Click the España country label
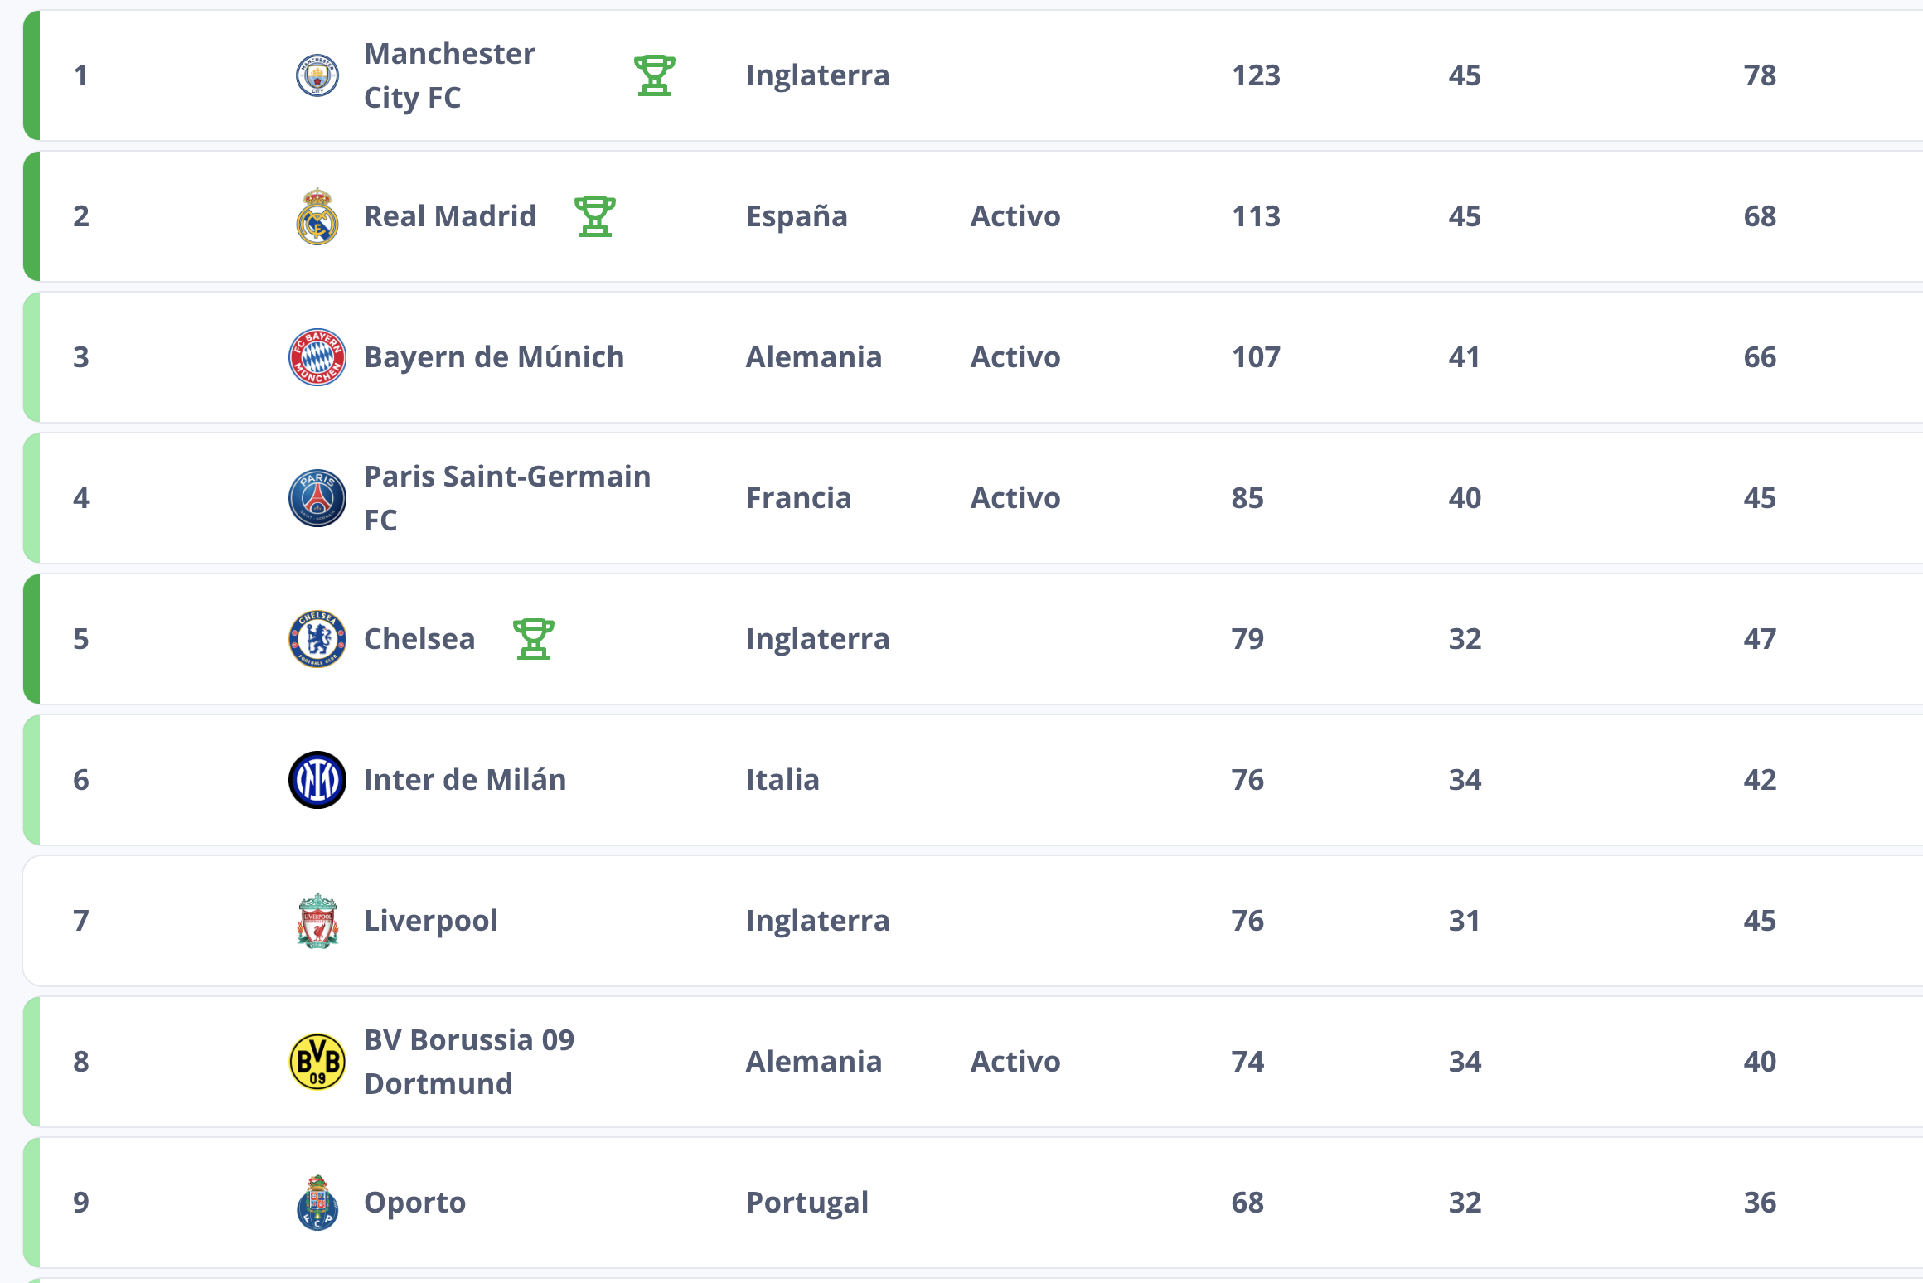Screen dimensions: 1923x1283 (x=797, y=216)
